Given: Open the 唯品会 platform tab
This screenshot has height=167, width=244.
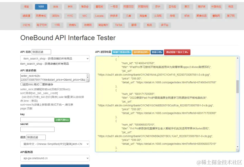Looking at the screenshot, I should click(85, 7).
